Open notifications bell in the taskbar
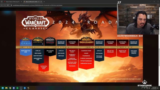 pyautogui.click(x=158, y=88)
